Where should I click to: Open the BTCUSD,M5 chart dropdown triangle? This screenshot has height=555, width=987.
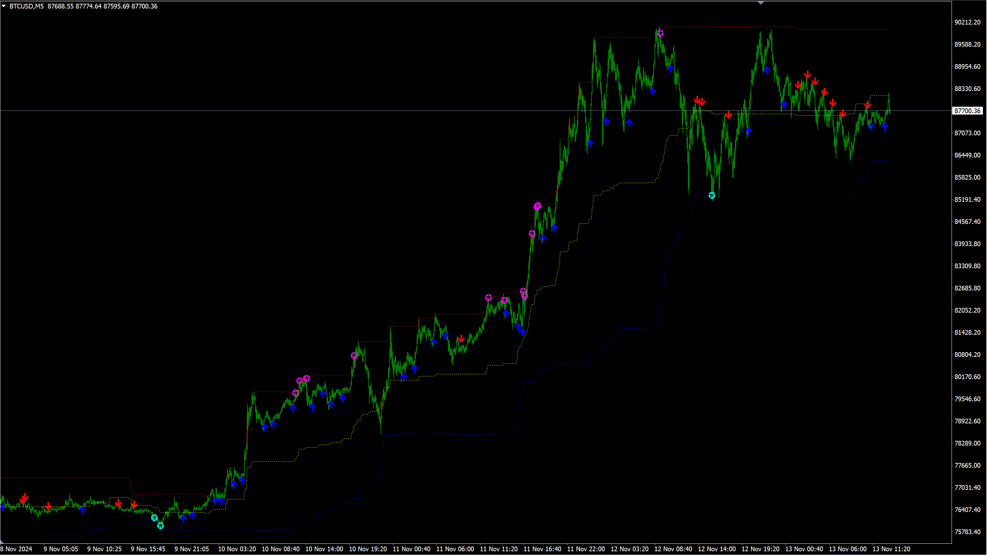3,6
